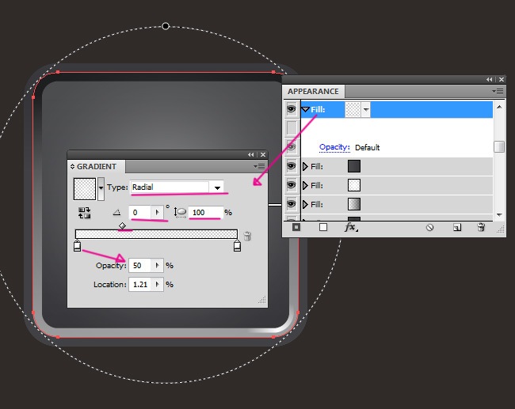This screenshot has height=409, width=515.
Task: Hide the selected top Fill attribute
Action: (292, 110)
